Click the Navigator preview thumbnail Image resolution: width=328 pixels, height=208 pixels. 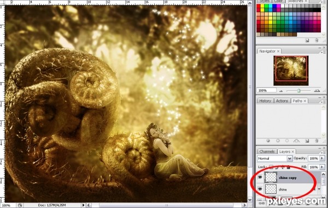[291, 71]
